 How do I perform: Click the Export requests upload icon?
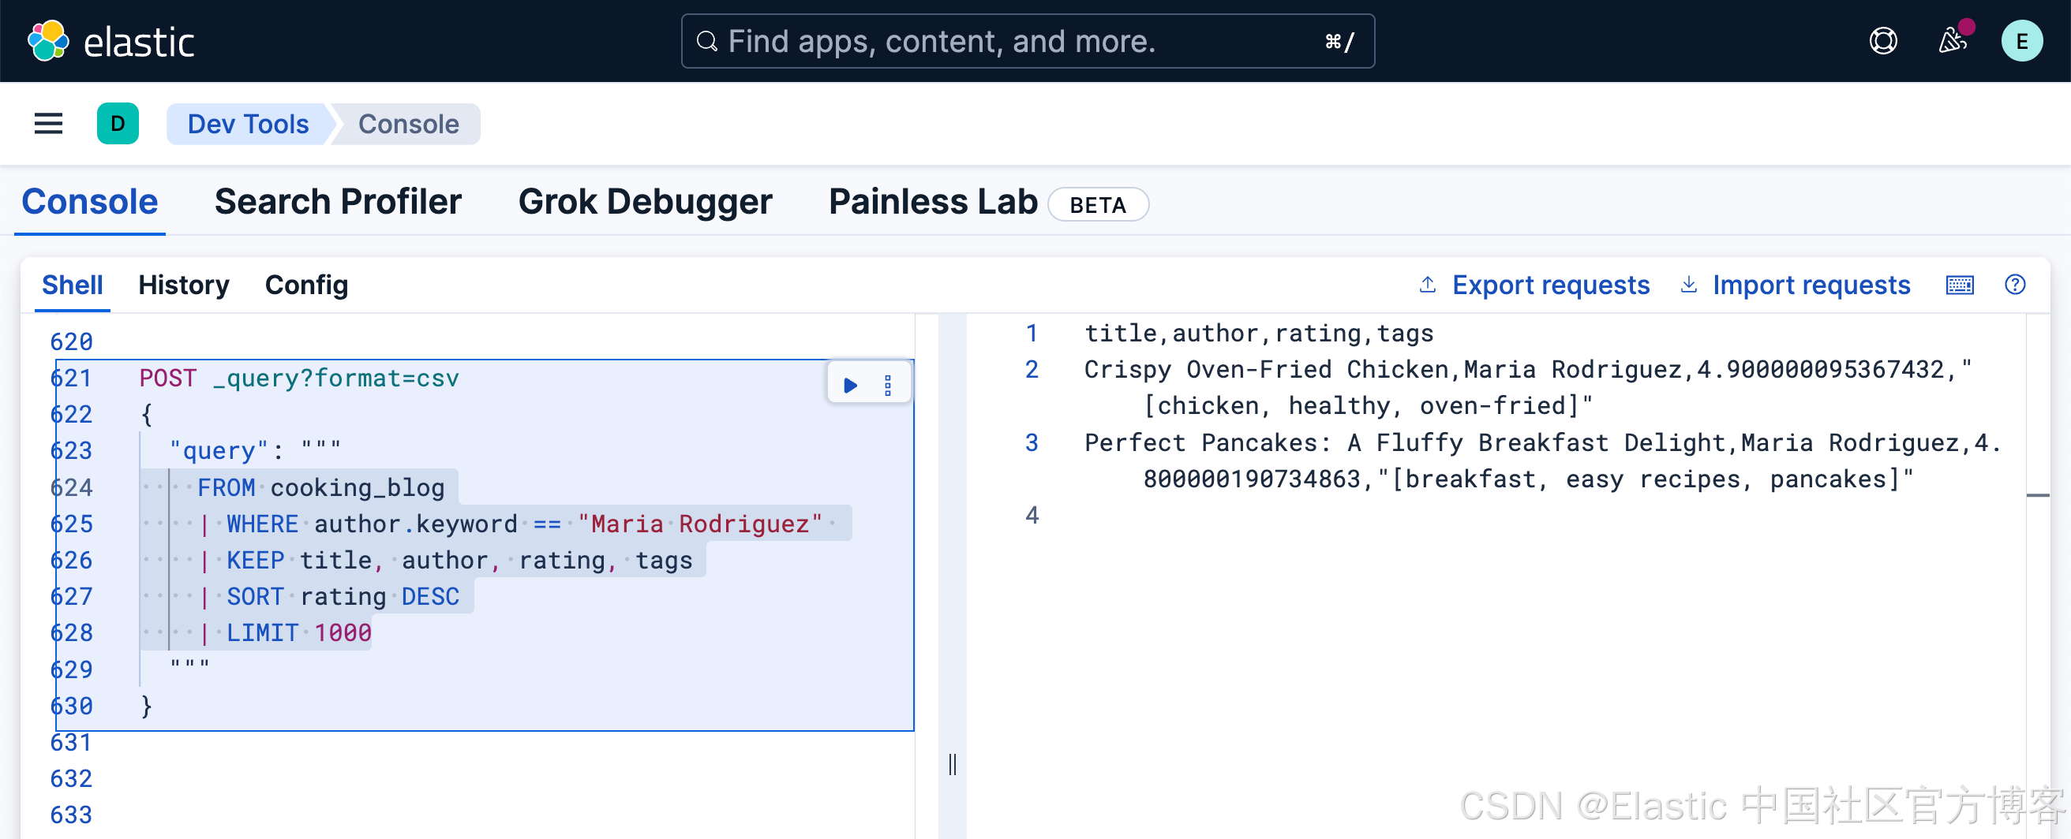(x=1427, y=284)
